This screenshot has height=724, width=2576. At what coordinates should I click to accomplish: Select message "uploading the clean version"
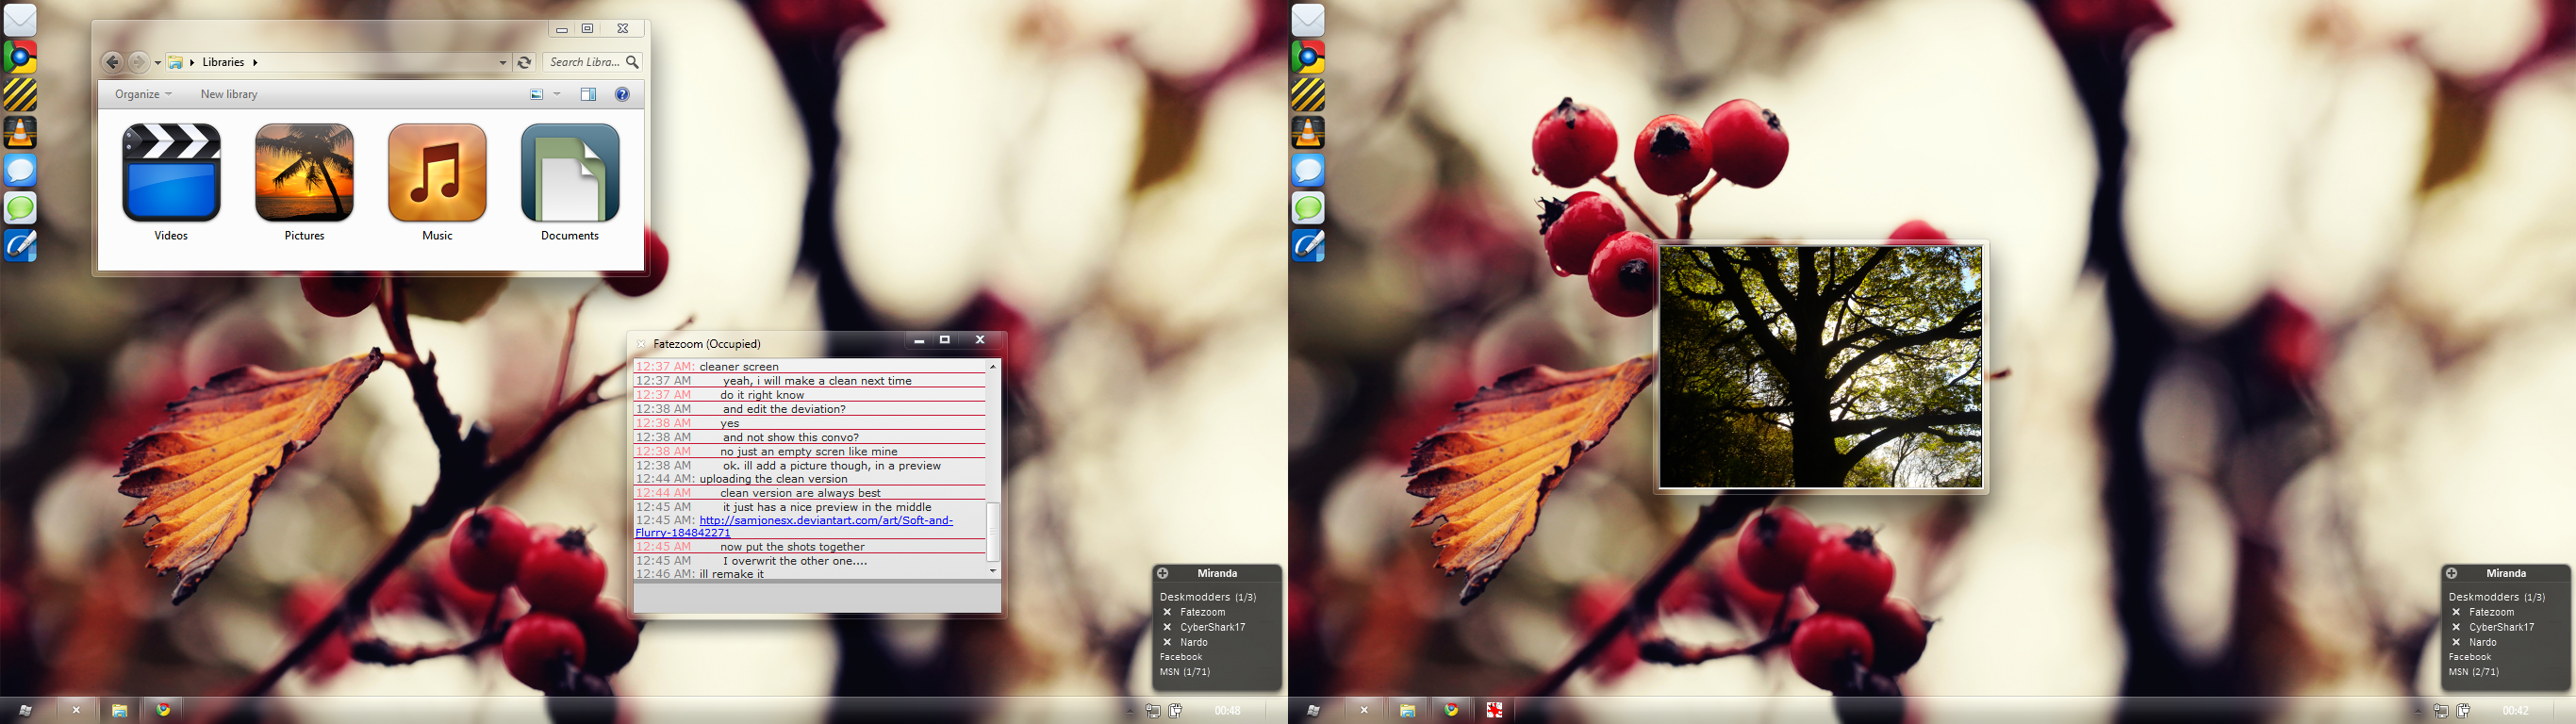tap(773, 479)
